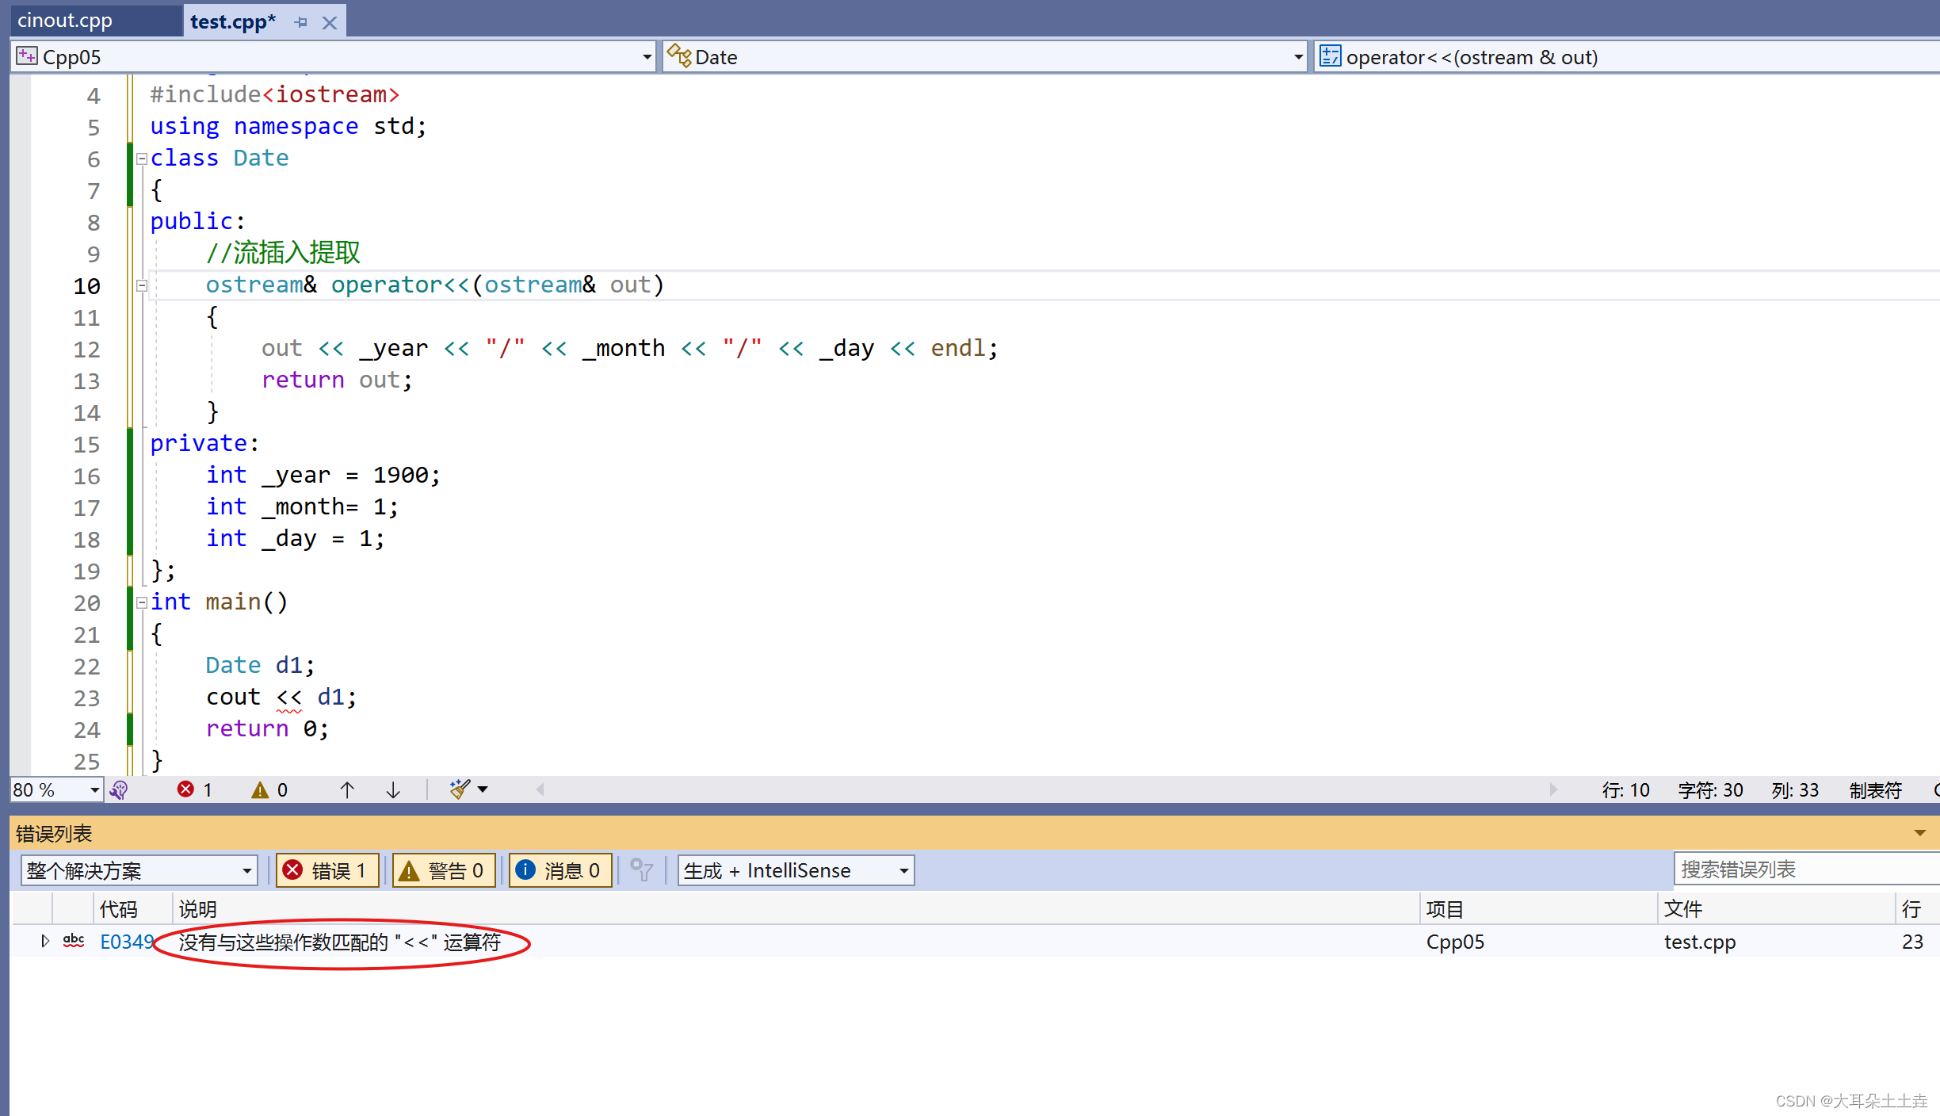Click the red error count icon
This screenshot has height=1116, width=1940.
(x=186, y=789)
